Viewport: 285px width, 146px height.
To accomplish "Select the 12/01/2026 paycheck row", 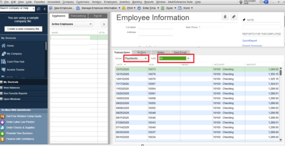I will click(197, 79).
